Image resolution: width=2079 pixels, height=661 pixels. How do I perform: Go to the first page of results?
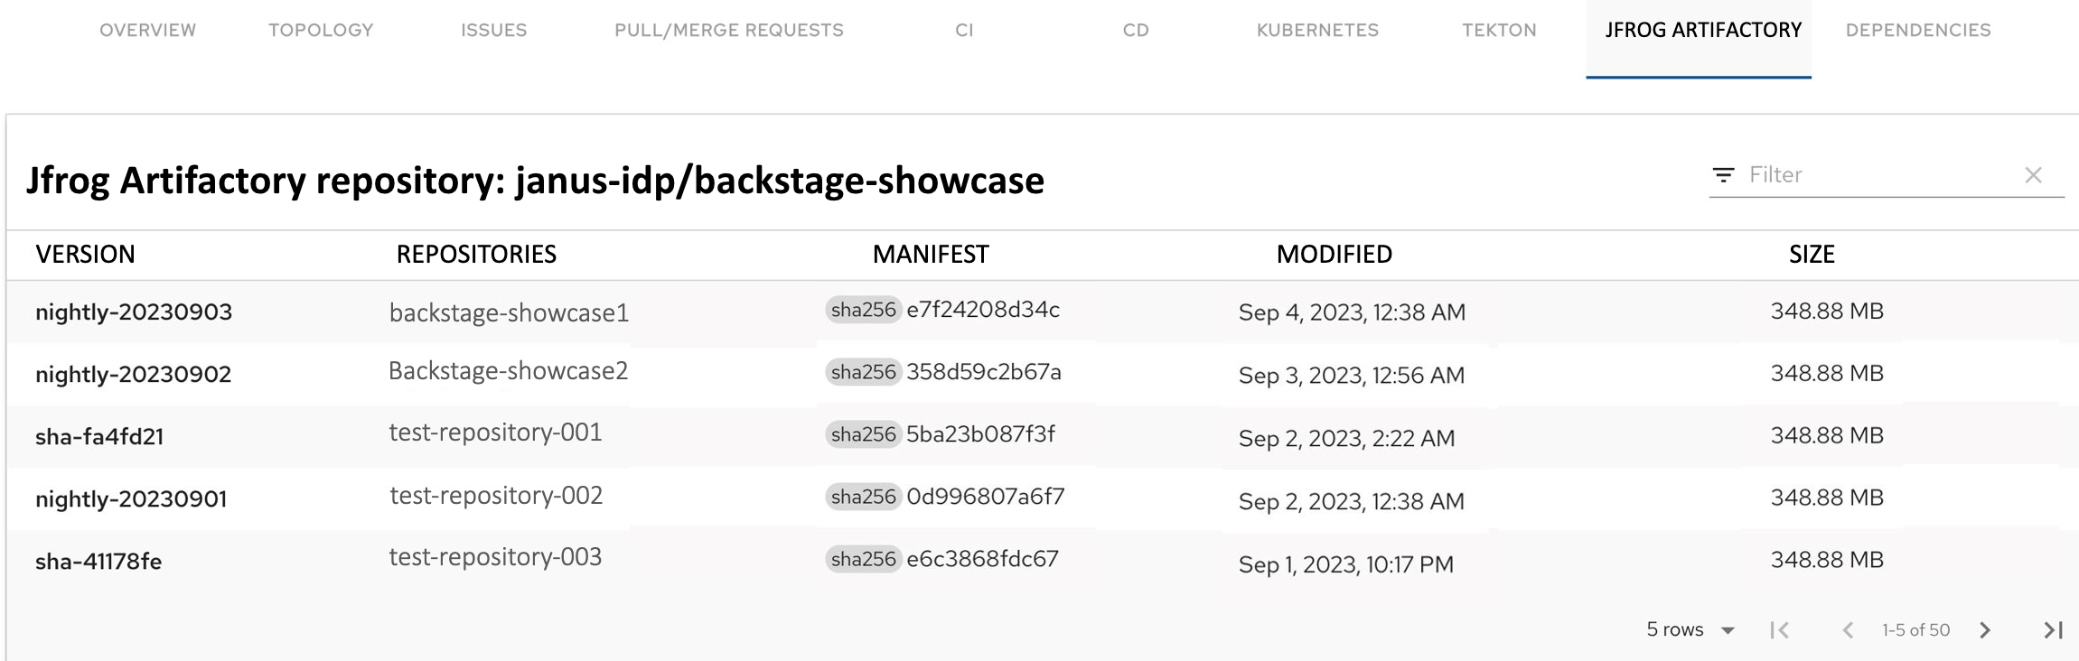click(x=1779, y=630)
